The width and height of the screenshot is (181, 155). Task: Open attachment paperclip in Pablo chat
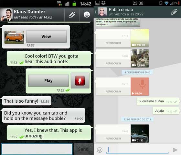click(174, 12)
